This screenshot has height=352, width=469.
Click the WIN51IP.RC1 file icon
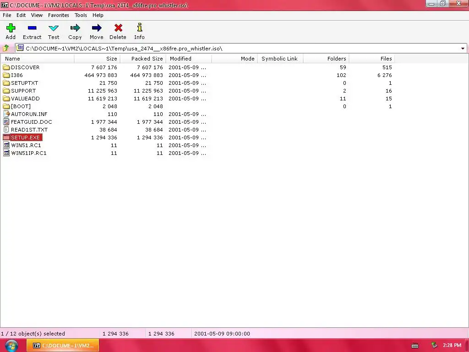pos(6,153)
